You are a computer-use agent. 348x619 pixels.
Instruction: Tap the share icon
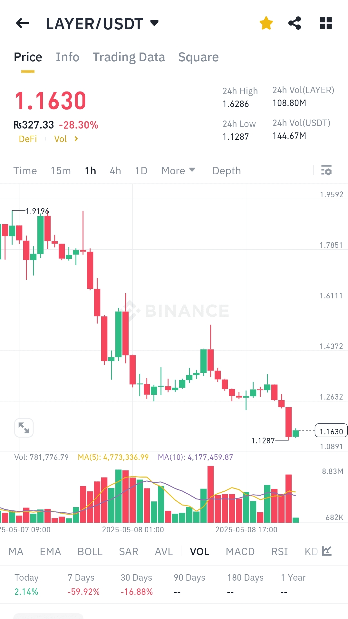[295, 23]
